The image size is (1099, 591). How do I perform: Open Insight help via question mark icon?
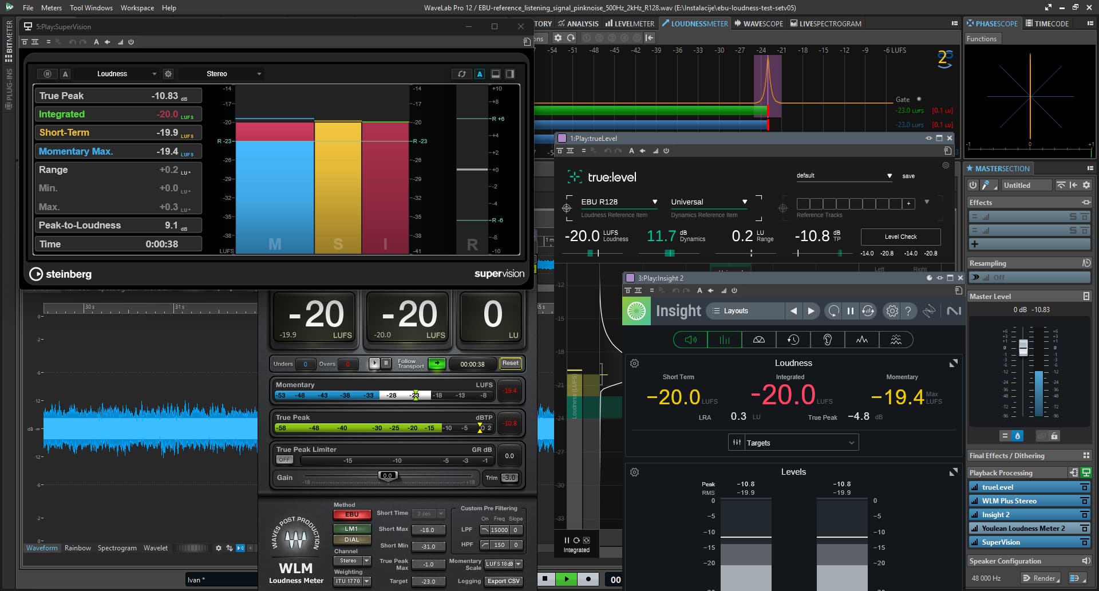908,311
